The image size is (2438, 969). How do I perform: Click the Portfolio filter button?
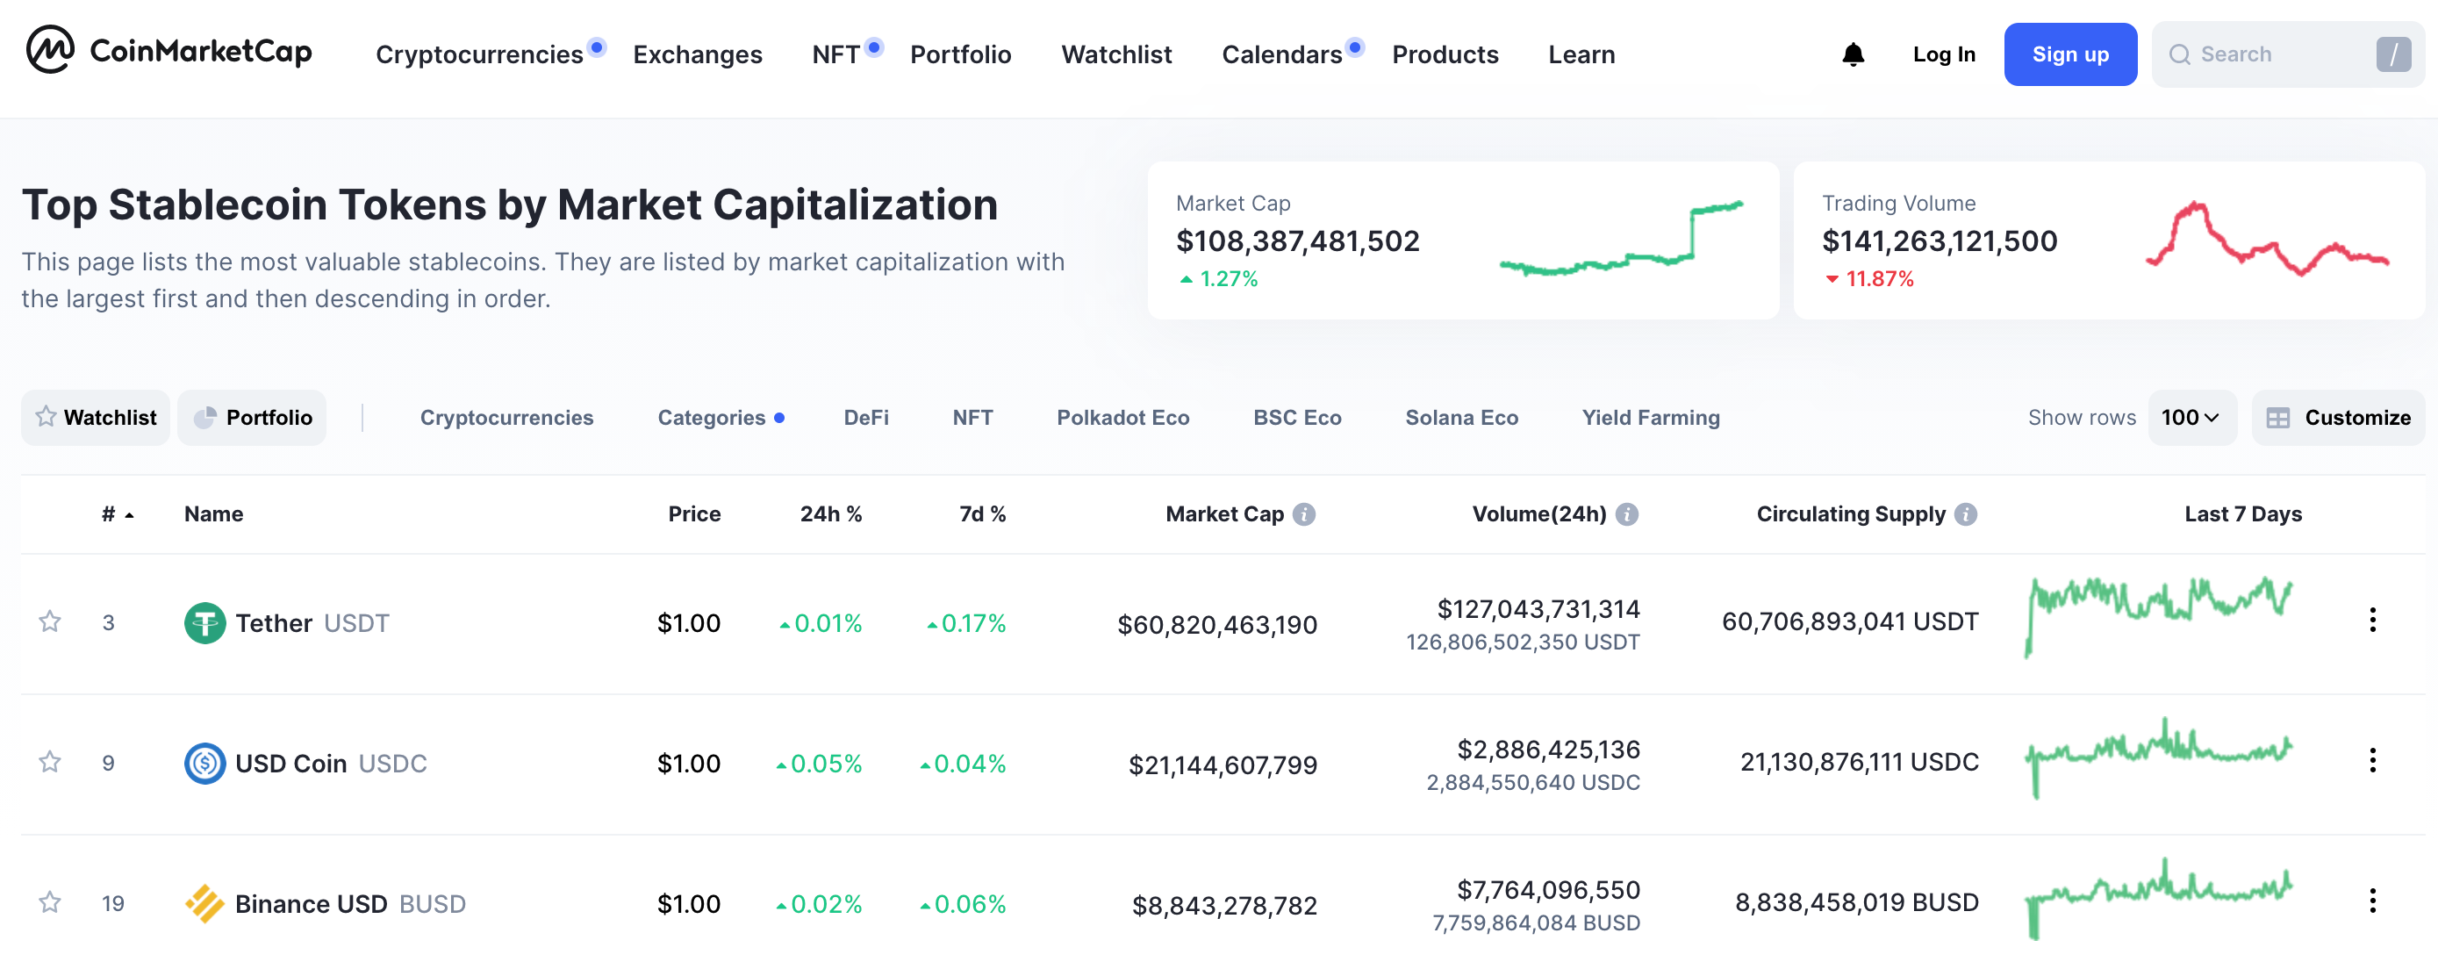click(x=252, y=417)
